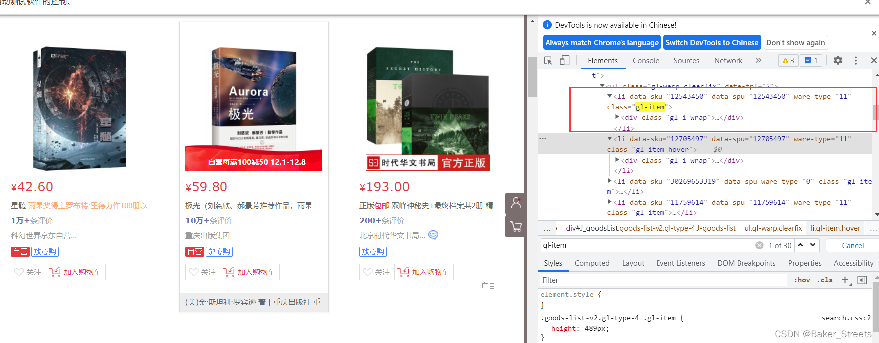Viewport: 879px width, 343px height.
Task: Click 关注 heart under ¥193.00 book
Action: pos(377,272)
